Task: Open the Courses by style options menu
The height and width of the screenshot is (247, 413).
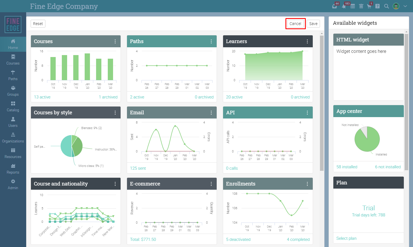Action: pos(115,113)
